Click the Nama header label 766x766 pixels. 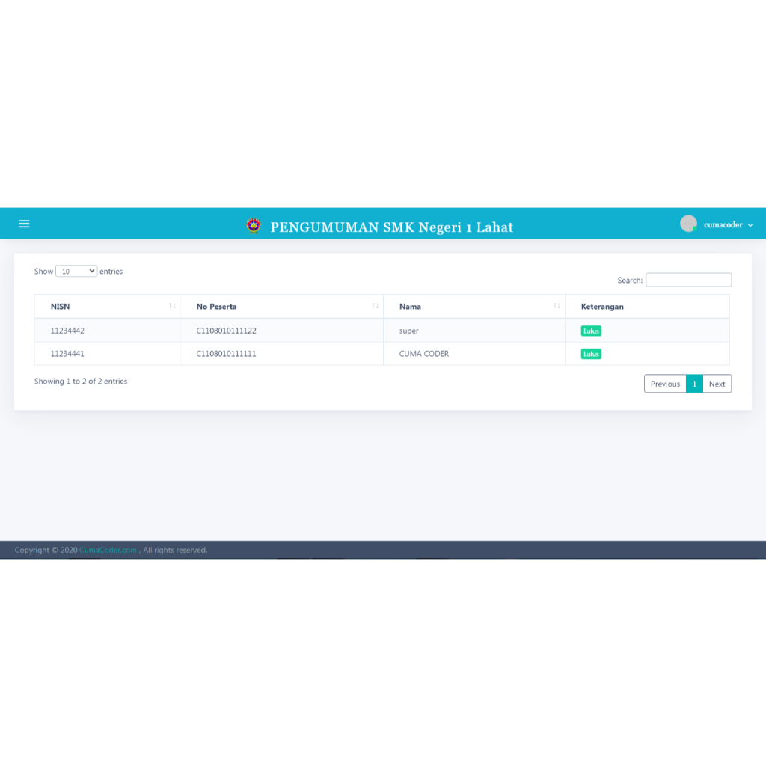tap(410, 307)
